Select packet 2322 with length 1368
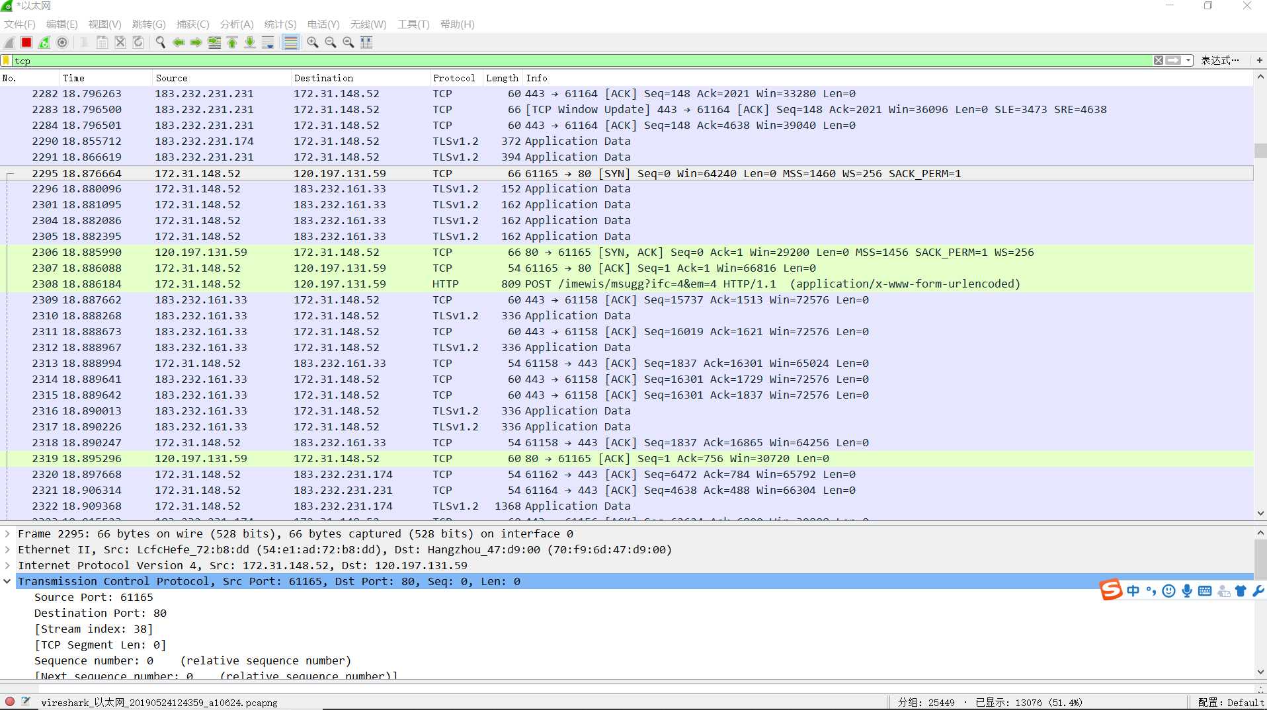This screenshot has width=1267, height=710. pos(628,506)
